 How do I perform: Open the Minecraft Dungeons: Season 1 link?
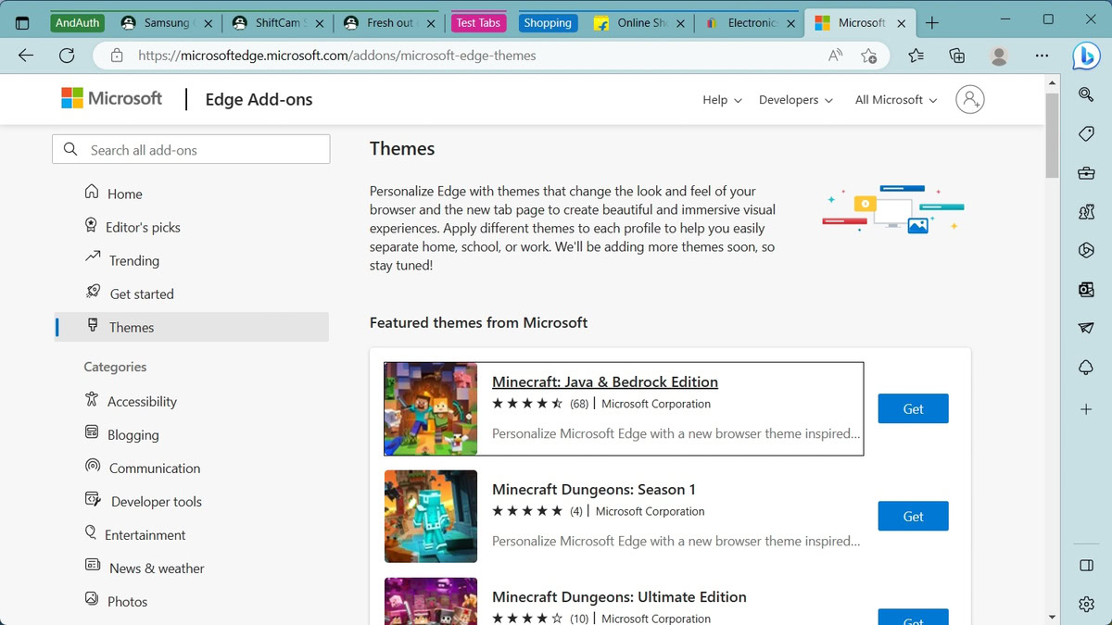coord(593,489)
